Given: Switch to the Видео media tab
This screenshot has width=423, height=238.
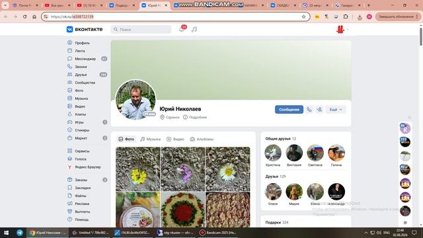Looking at the screenshot, I should point(175,139).
